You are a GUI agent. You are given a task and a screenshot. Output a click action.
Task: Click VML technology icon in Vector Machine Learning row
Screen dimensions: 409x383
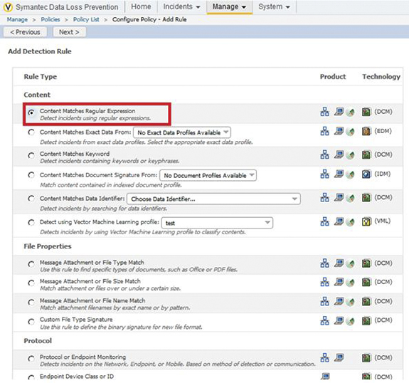tap(366, 221)
